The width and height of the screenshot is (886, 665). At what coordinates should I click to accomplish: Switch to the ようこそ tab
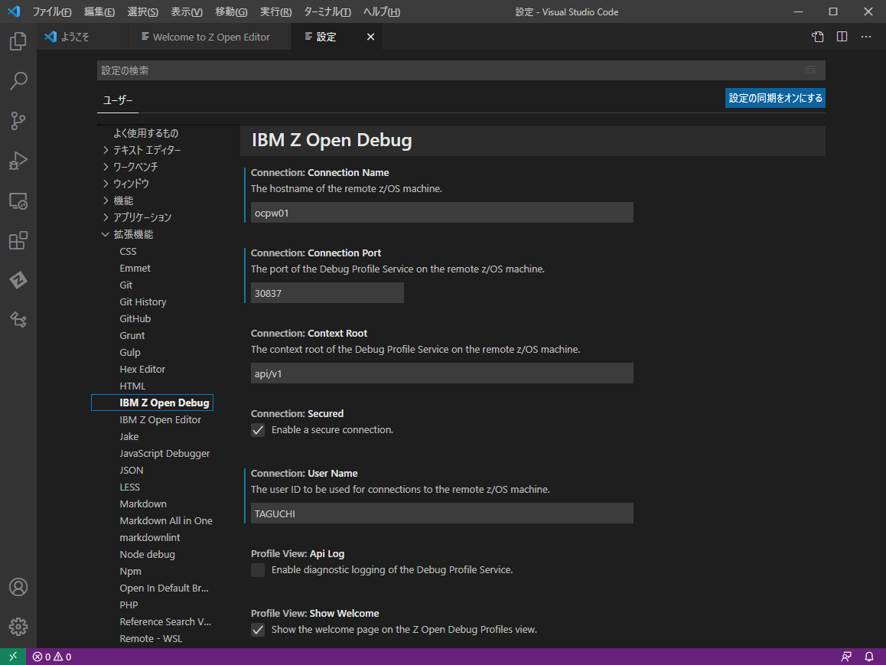(x=81, y=37)
